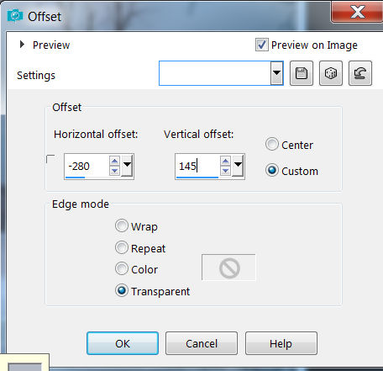Image resolution: width=383 pixels, height=371 pixels.
Task: Open the vertical offset slider dropdown arrow
Action: tap(238, 166)
